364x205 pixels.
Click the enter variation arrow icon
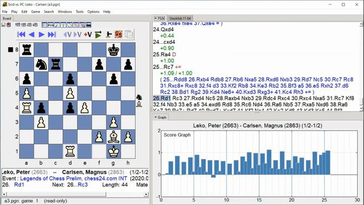pos(77,34)
